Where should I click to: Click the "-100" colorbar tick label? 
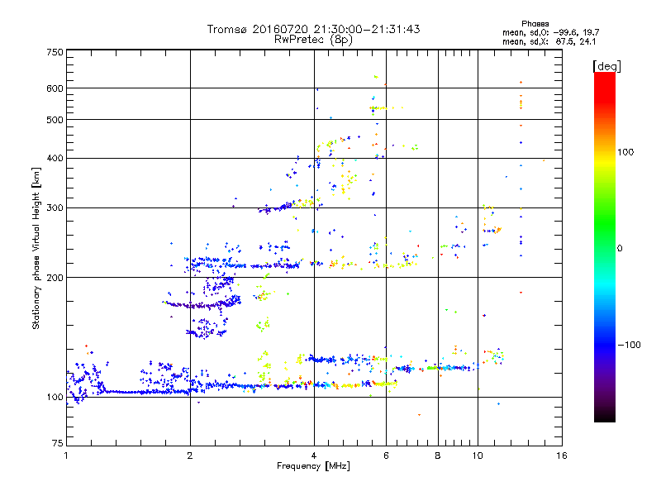click(629, 345)
